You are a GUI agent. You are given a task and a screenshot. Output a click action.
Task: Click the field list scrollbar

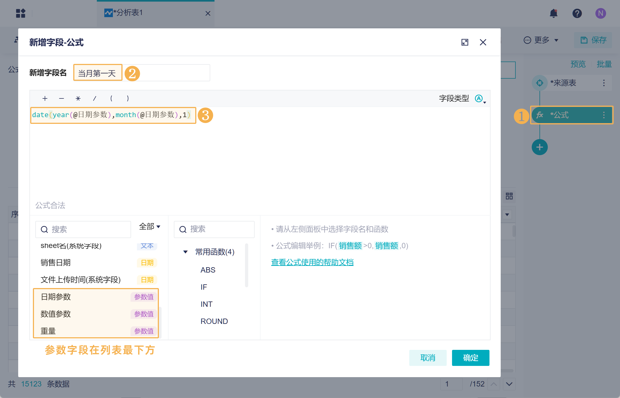click(160, 323)
